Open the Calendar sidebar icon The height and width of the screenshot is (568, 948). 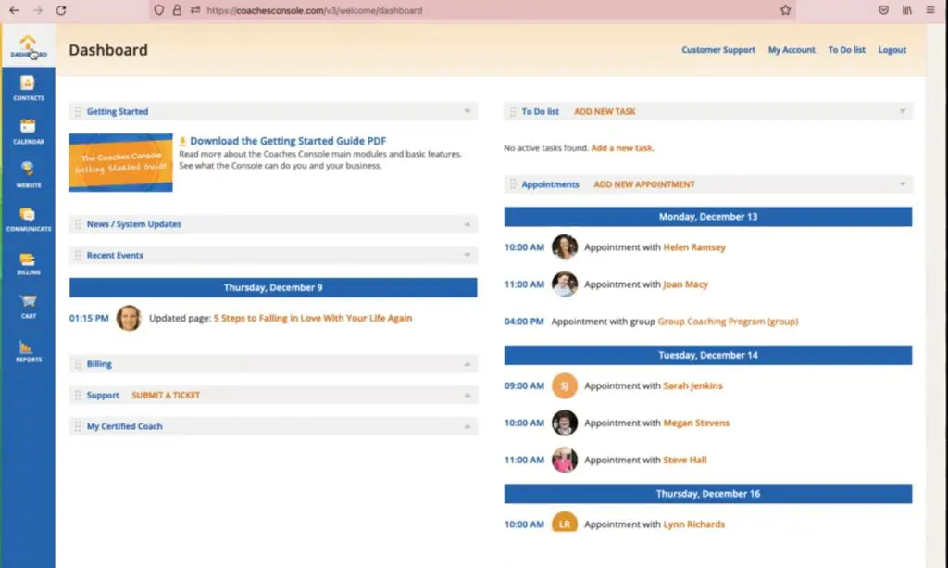pyautogui.click(x=28, y=130)
